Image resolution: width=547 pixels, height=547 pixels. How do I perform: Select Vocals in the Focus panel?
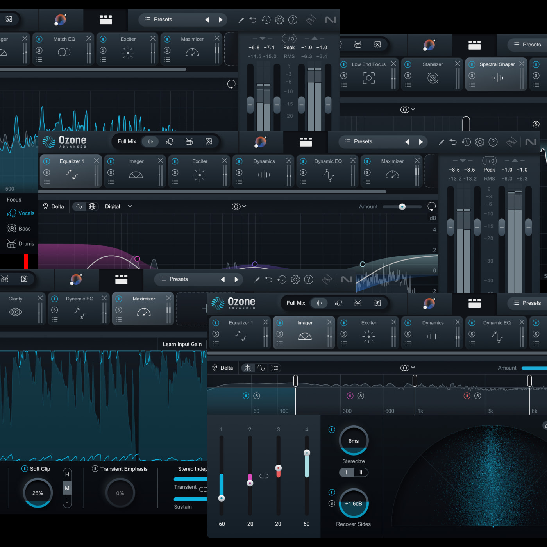(21, 213)
